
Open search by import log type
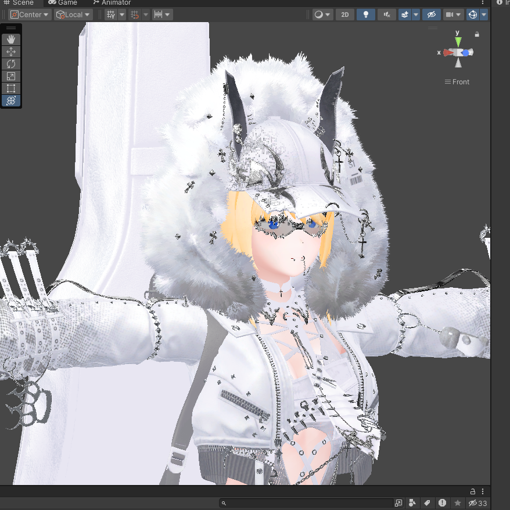point(442,503)
